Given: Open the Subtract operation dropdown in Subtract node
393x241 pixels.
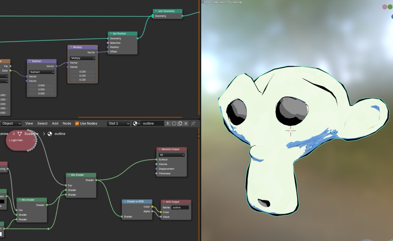Looking at the screenshot, I should pyautogui.click(x=42, y=72).
